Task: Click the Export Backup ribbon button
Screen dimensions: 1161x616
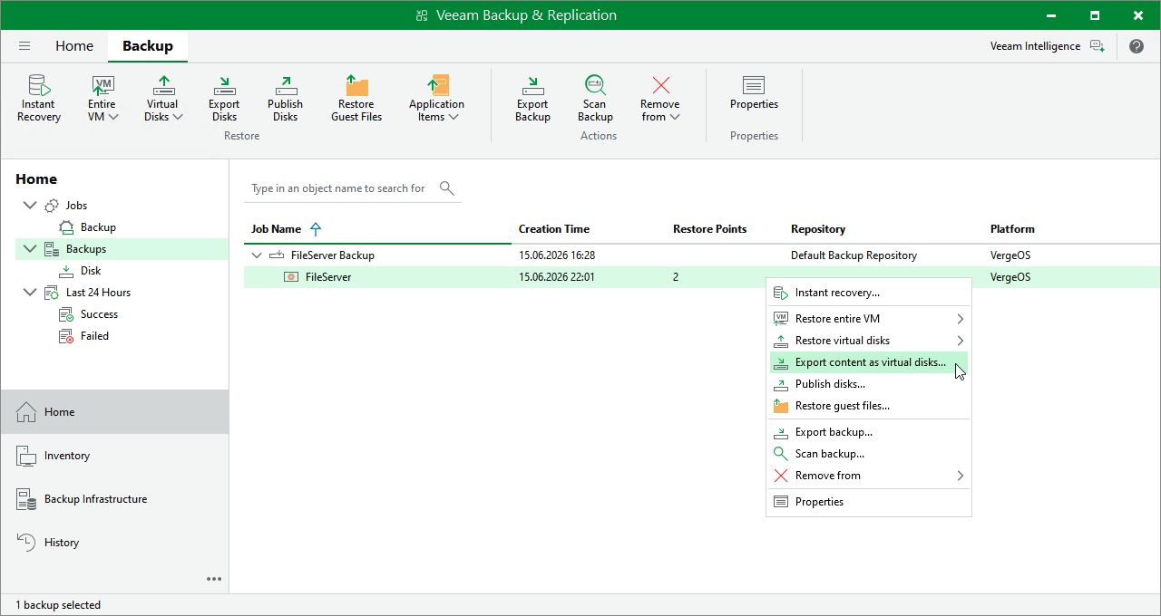Action: (x=532, y=99)
